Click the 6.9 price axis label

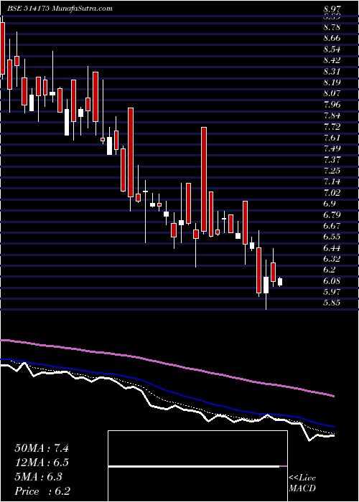(330, 204)
